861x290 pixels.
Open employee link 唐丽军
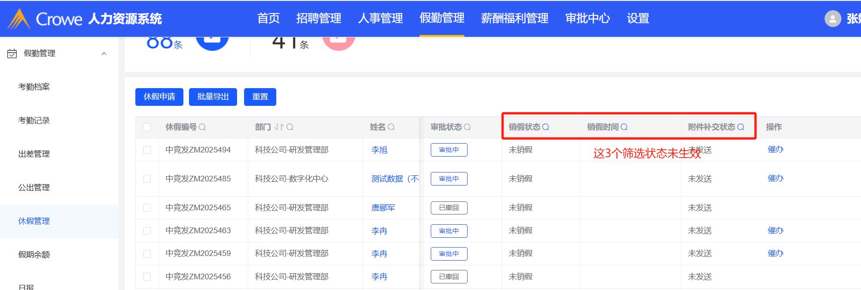point(383,207)
